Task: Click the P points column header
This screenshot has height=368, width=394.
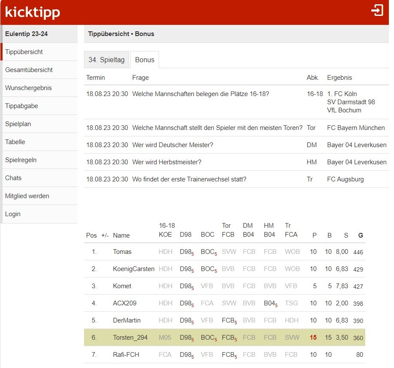Action: click(x=314, y=235)
